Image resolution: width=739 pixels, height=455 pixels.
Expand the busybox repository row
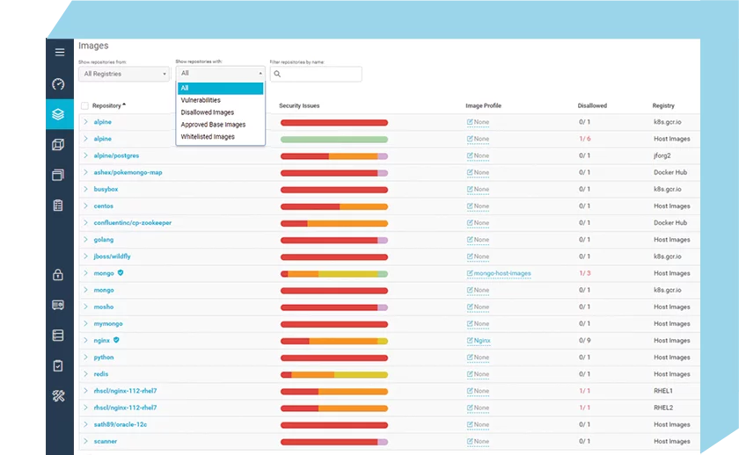click(x=86, y=189)
